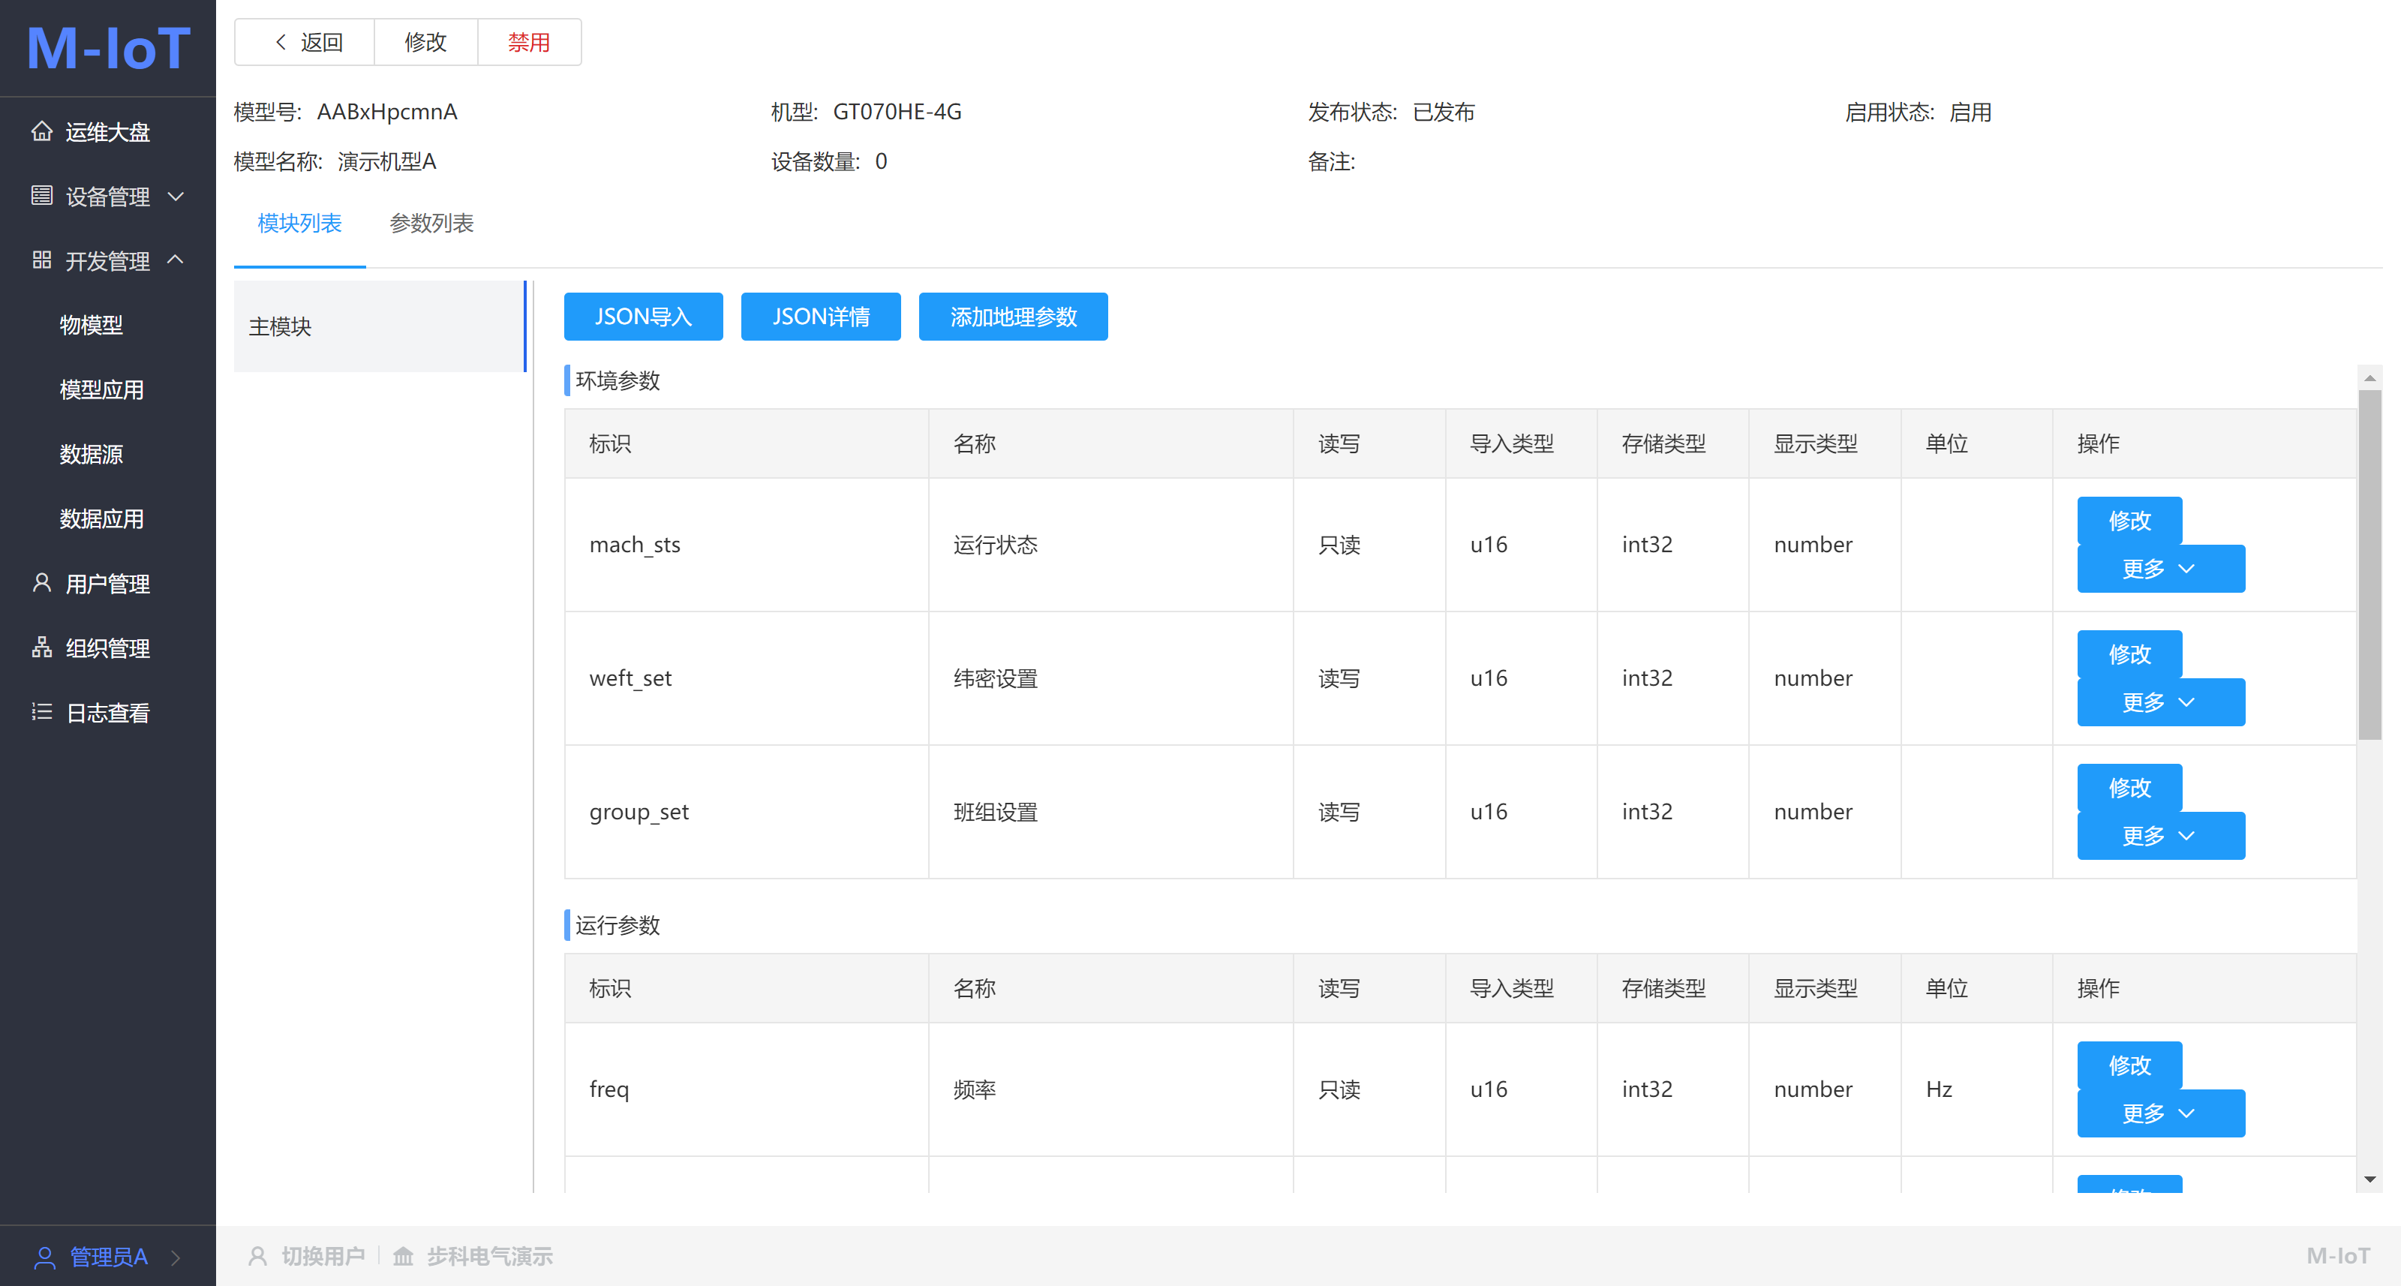Image resolution: width=2401 pixels, height=1286 pixels.
Task: Click the red 禁用 button
Action: (528, 42)
